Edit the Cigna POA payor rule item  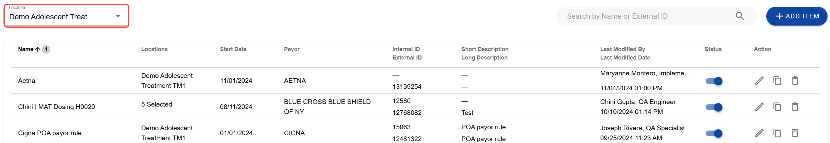pyautogui.click(x=759, y=133)
